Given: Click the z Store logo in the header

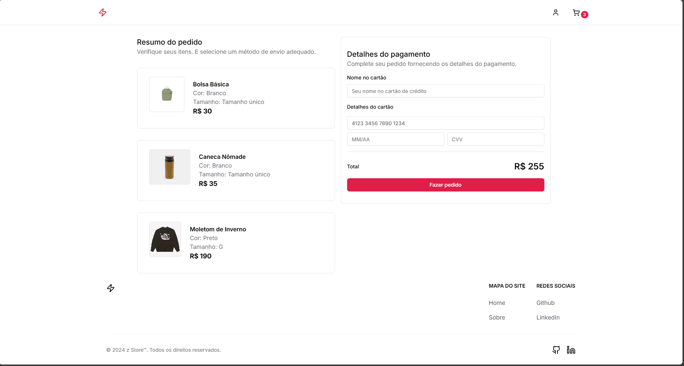Looking at the screenshot, I should coord(103,12).
